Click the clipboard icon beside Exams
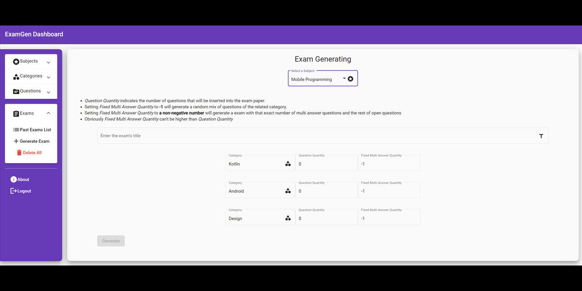The image size is (582, 291). pos(15,113)
